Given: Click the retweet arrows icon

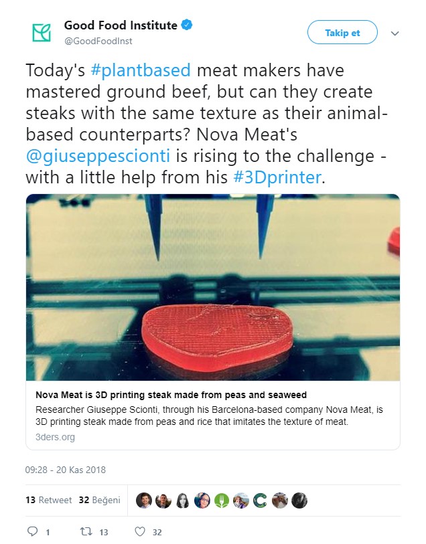Looking at the screenshot, I should (x=86, y=532).
